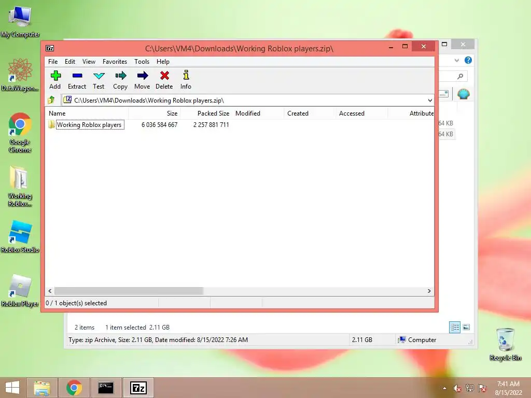
Task: Select Working Roblox zipped folder on desktop
Action: [x=20, y=187]
